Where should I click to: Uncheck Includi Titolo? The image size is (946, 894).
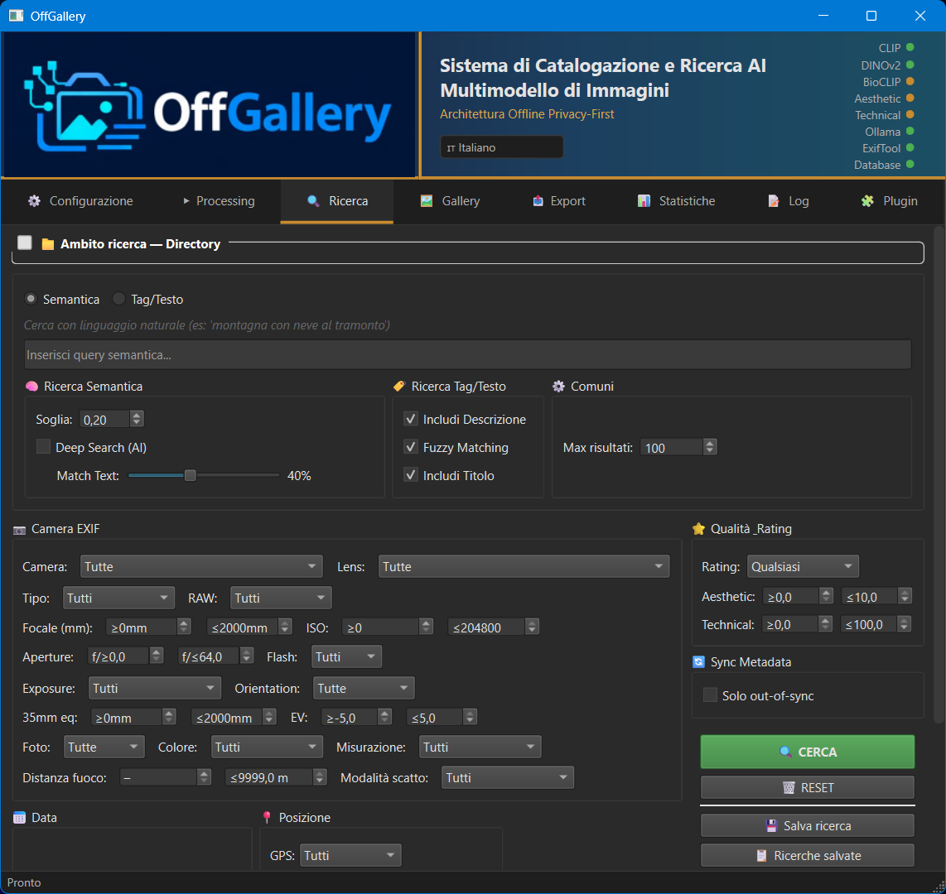(x=411, y=475)
